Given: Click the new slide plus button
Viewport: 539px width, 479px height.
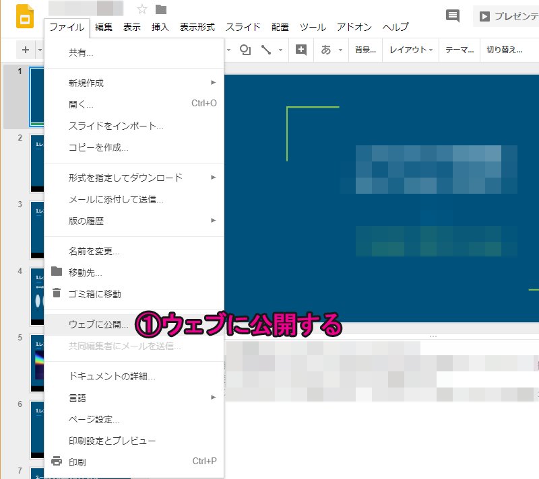Looking at the screenshot, I should pos(26,50).
